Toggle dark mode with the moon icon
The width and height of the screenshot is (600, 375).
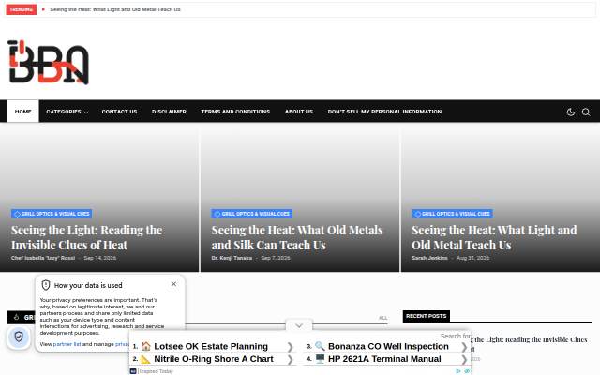[571, 112]
